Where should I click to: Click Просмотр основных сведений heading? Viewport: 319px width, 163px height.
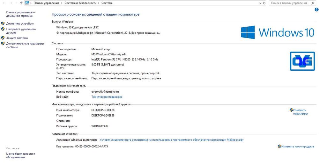tap(96, 14)
